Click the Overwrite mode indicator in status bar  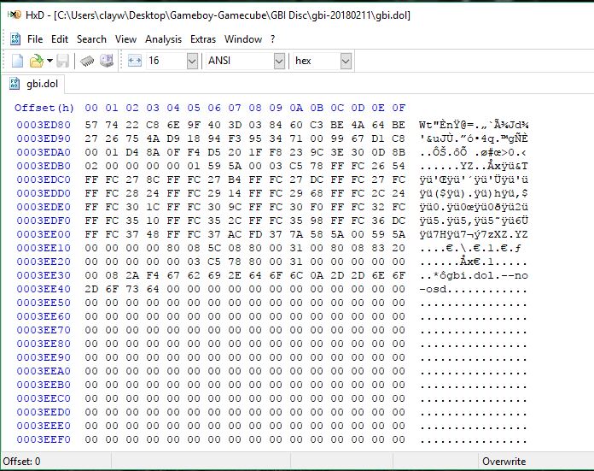(x=505, y=461)
